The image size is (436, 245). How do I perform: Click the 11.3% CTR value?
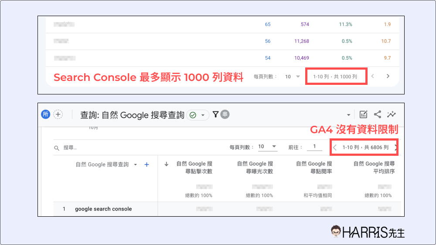coord(345,24)
